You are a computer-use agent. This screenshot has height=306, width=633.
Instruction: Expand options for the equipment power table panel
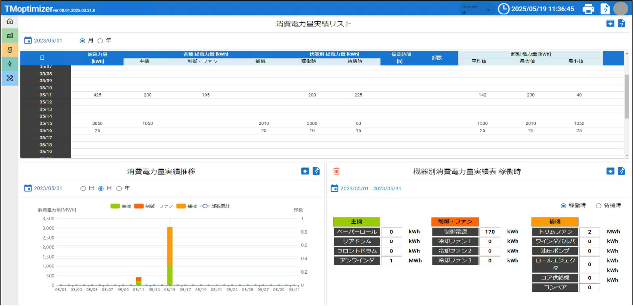point(610,171)
